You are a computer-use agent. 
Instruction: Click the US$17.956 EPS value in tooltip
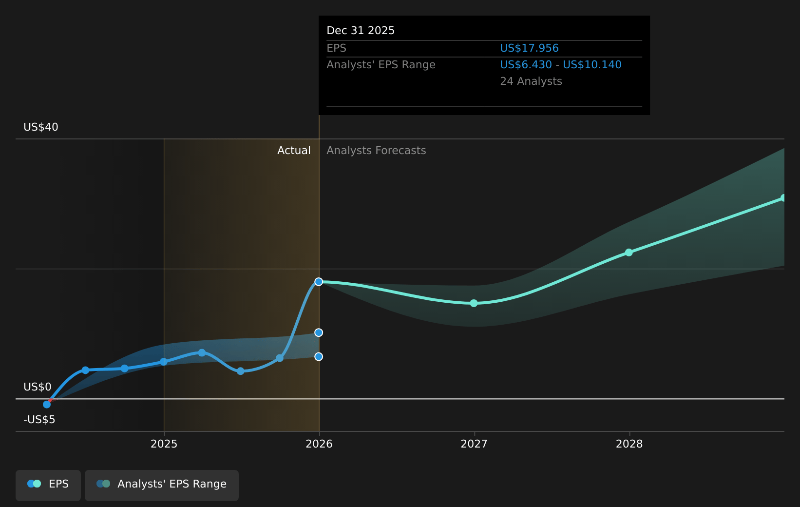click(529, 48)
